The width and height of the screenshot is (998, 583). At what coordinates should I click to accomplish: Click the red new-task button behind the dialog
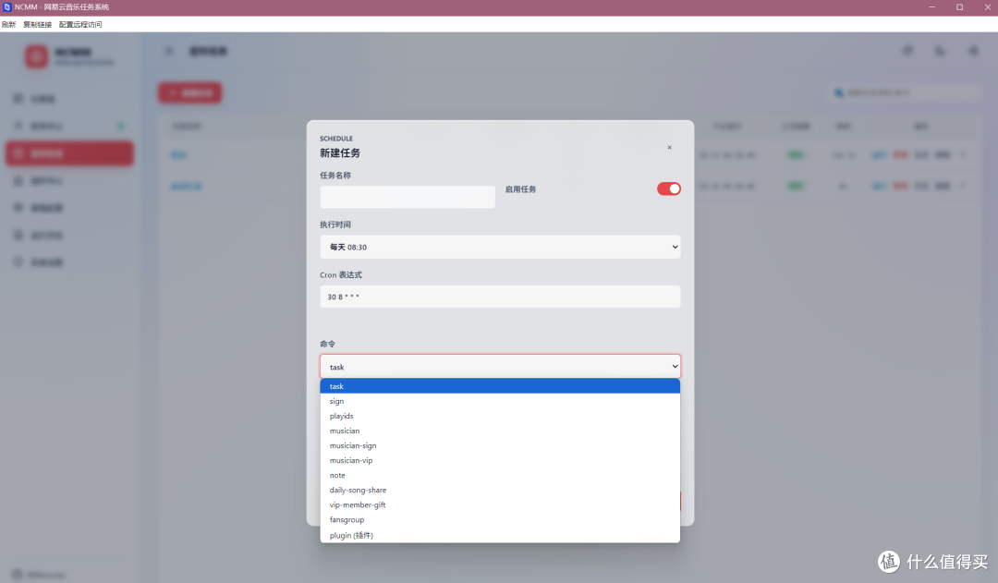click(x=190, y=93)
